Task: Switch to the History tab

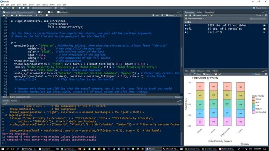Action: 200,12
